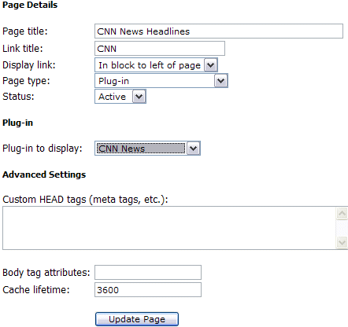Image resolution: width=348 pixels, height=327 pixels.
Task: Click the 'Plug-in' page type value
Action: [x=113, y=81]
